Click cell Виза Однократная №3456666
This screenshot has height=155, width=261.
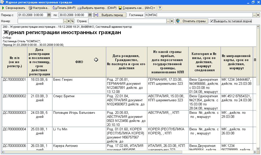coord(204,86)
